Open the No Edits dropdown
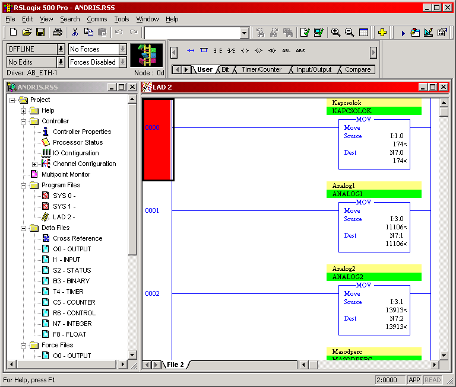 pyautogui.click(x=61, y=62)
